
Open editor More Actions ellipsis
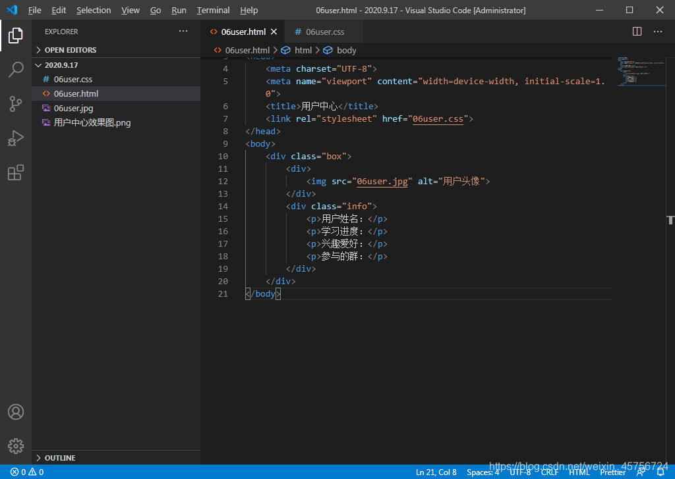[x=658, y=32]
